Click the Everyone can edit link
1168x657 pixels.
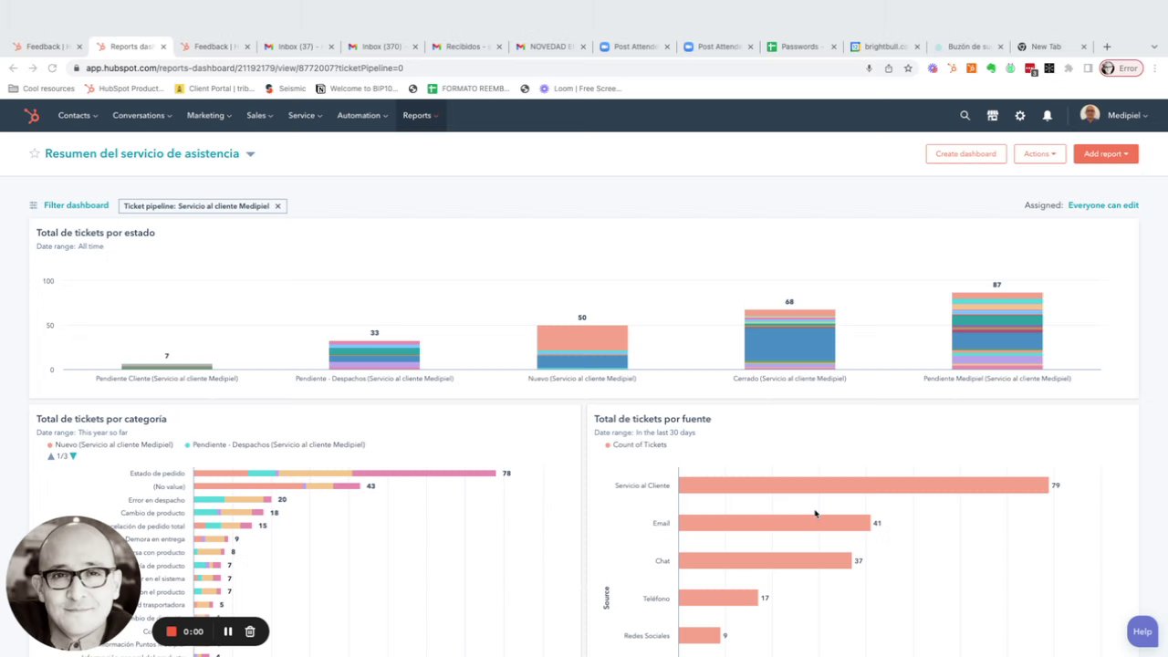pos(1103,205)
